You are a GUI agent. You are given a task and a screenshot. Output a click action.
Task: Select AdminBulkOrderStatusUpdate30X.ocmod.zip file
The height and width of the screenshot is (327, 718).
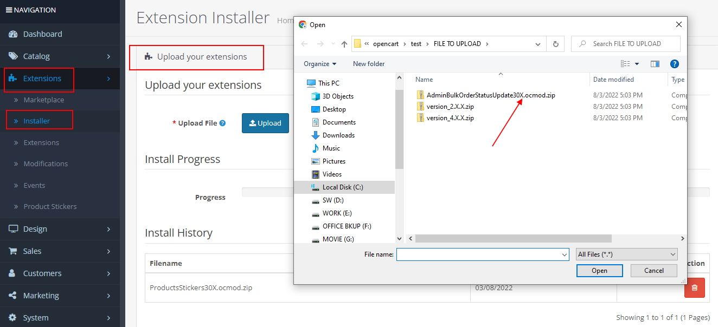490,95
